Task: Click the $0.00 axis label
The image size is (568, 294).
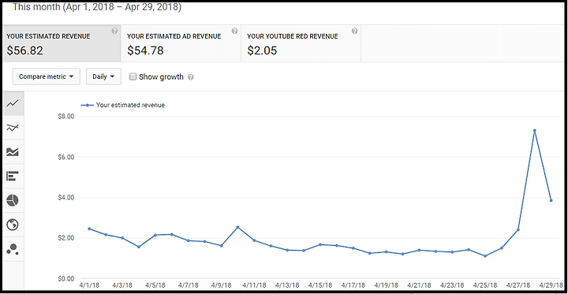Action: [x=66, y=279]
